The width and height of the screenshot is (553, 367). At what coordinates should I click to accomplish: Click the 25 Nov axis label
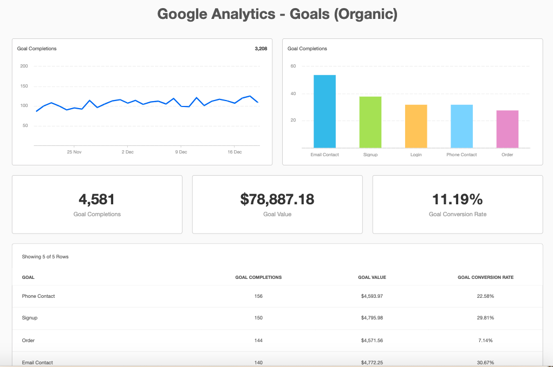(74, 152)
